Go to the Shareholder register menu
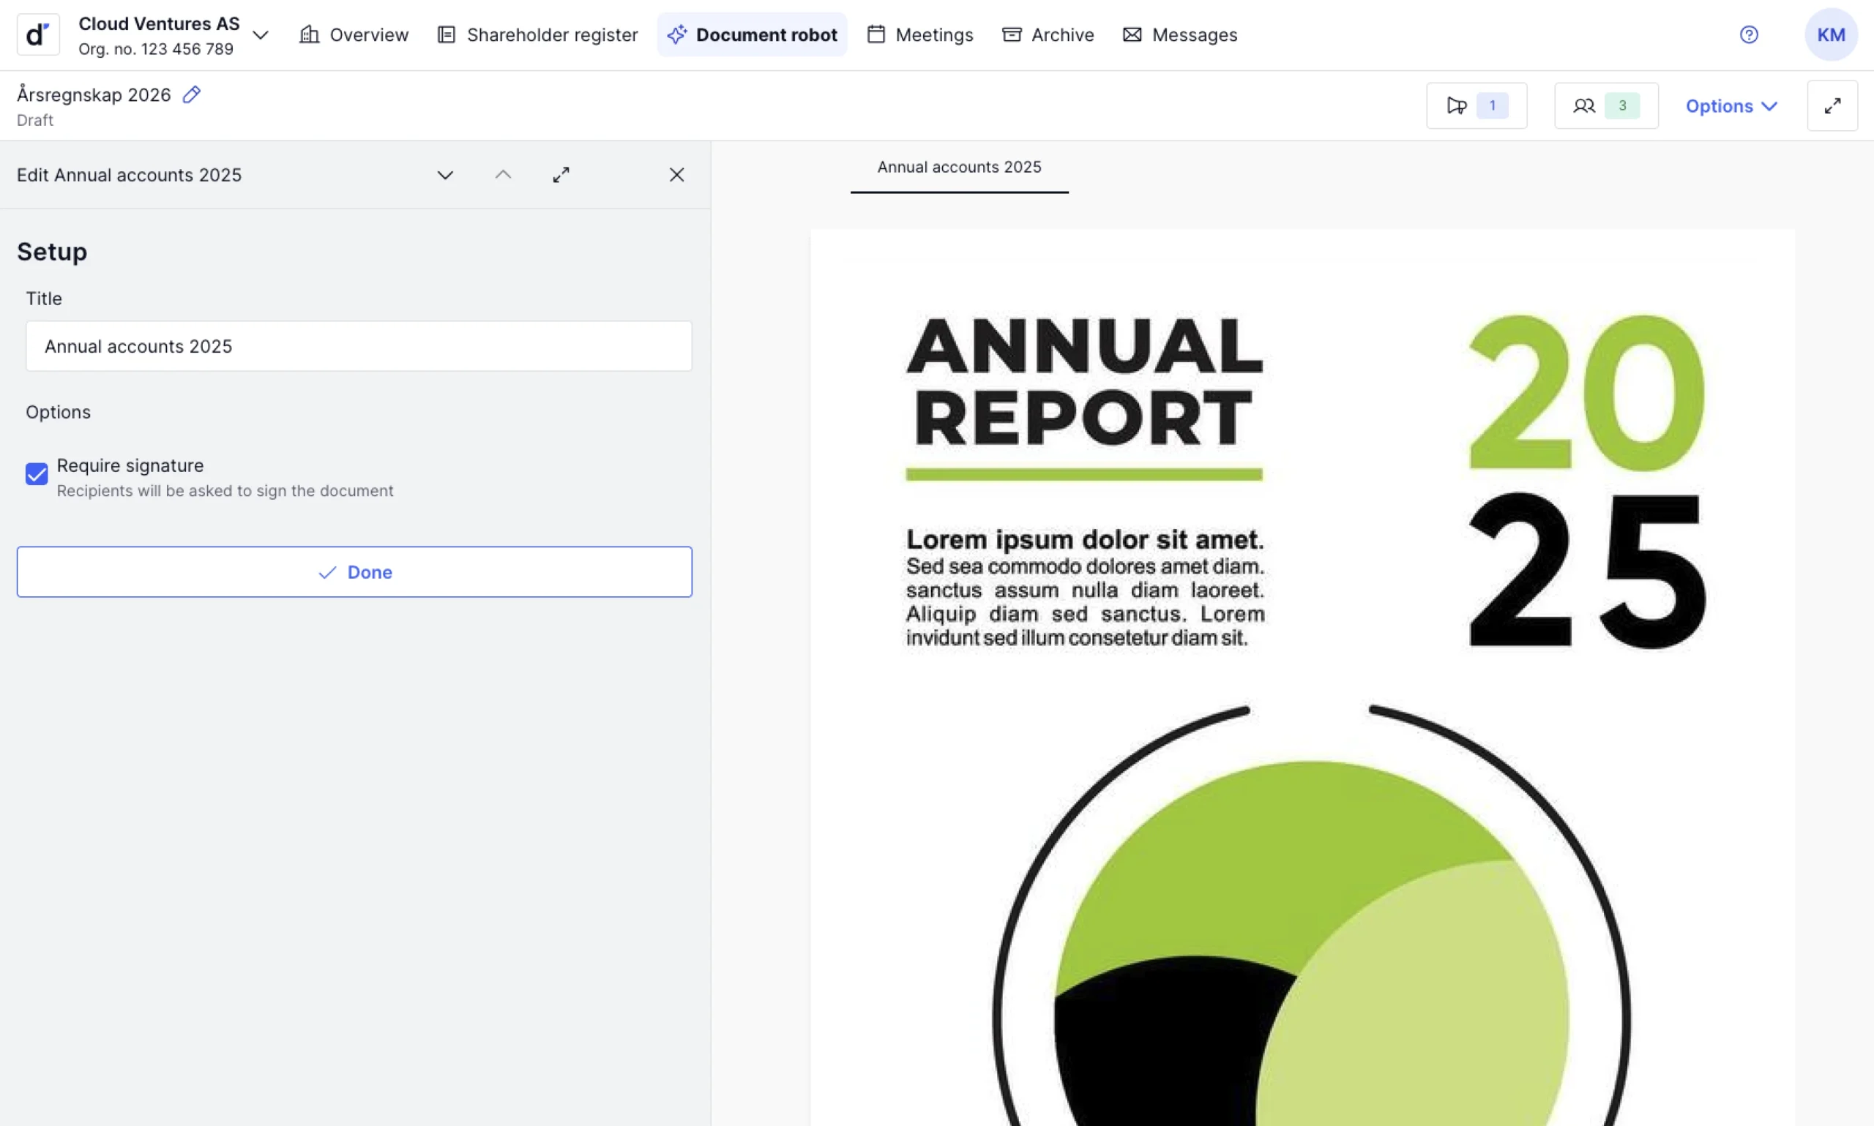Screen dimensions: 1874x1126 click(x=537, y=35)
